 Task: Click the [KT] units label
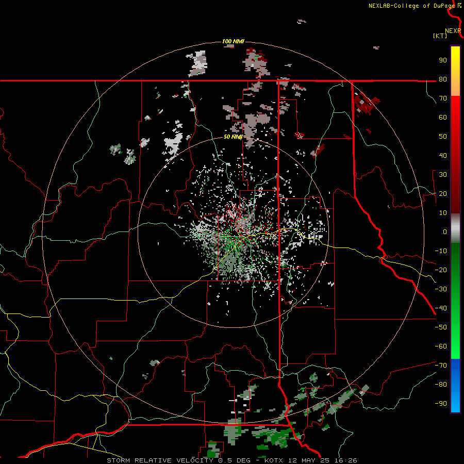440,36
